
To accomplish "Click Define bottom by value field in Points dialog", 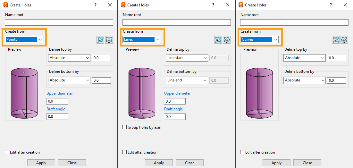I will (x=101, y=80).
